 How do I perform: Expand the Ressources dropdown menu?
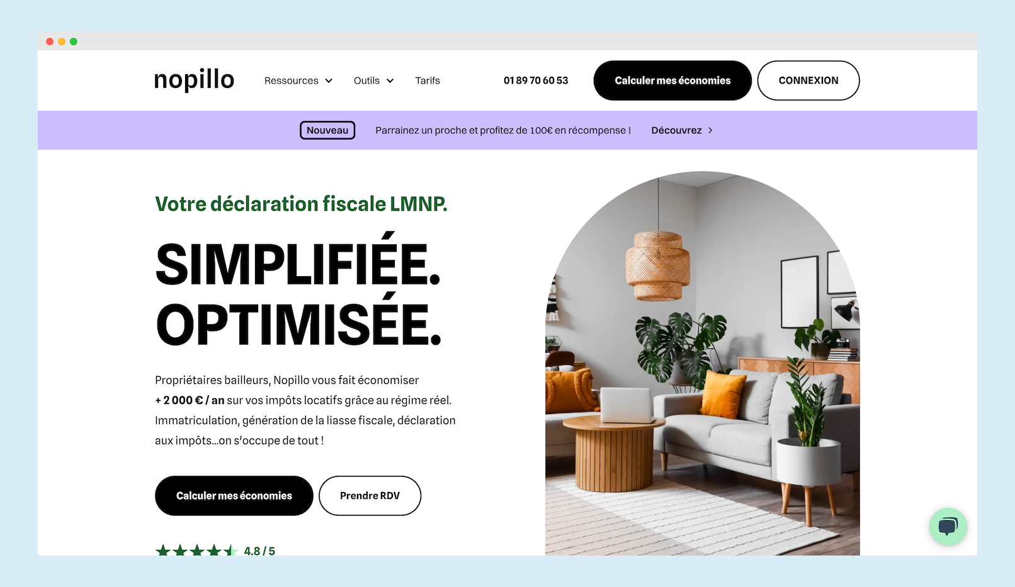pos(298,81)
